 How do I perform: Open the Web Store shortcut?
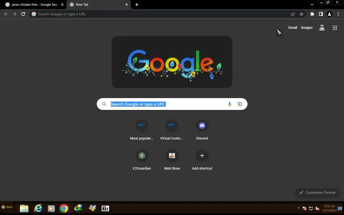click(x=172, y=160)
